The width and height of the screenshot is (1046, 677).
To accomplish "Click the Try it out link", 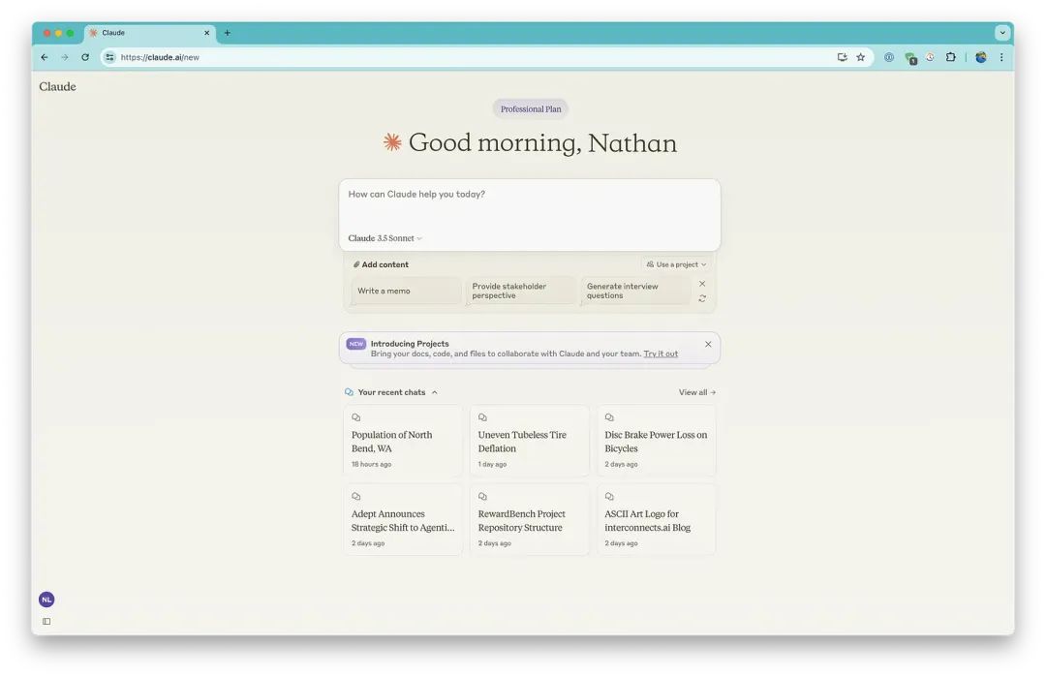I will (x=661, y=354).
